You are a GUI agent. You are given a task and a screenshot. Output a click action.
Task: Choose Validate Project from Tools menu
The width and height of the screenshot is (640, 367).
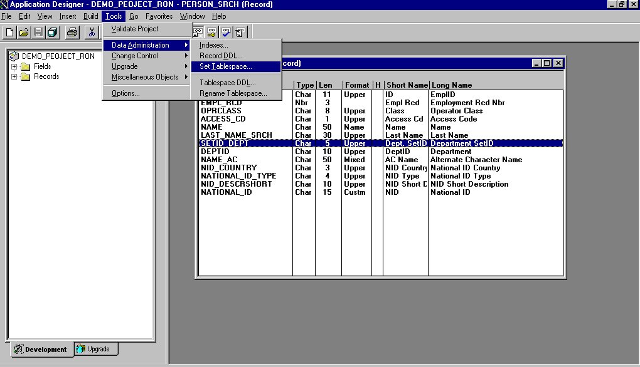[147, 29]
